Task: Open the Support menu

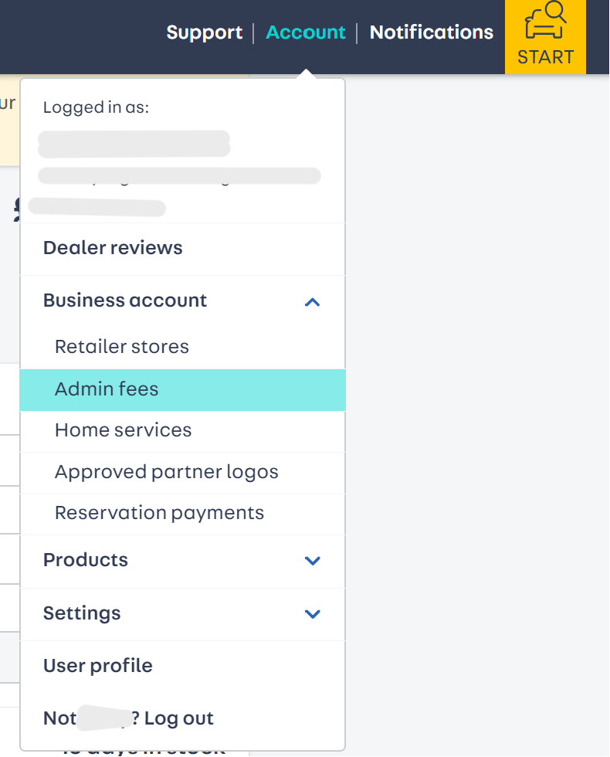Action: pos(204,32)
